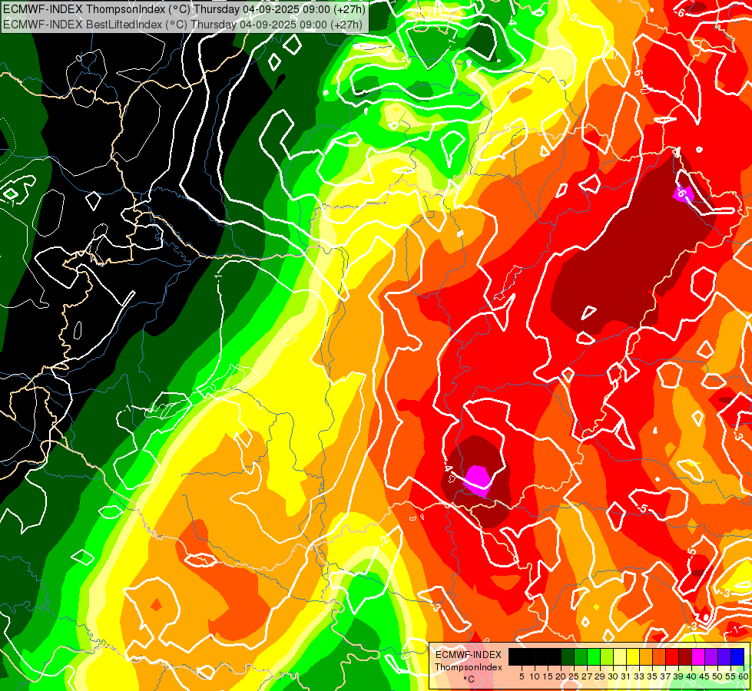Pick the medium green legend swatch for 25–27

[x=581, y=656]
